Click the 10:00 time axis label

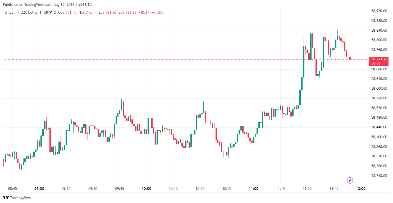146,188
